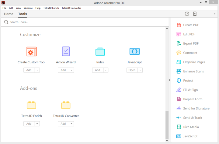Image resolution: width=219 pixels, height=144 pixels.
Task: Open Send for Signature in right pane
Action: coord(193,108)
